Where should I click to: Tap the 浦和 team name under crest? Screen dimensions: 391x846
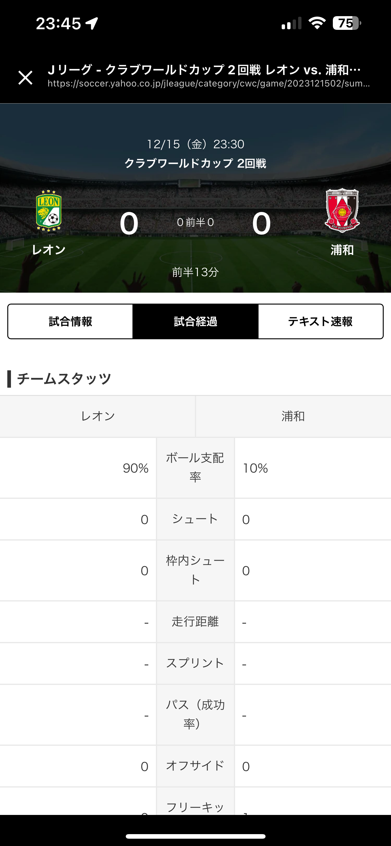[342, 250]
